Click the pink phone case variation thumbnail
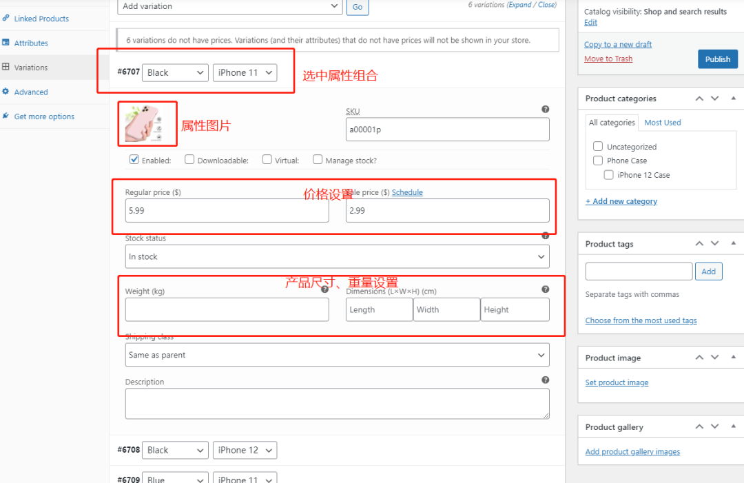The height and width of the screenshot is (483, 744). 146,124
